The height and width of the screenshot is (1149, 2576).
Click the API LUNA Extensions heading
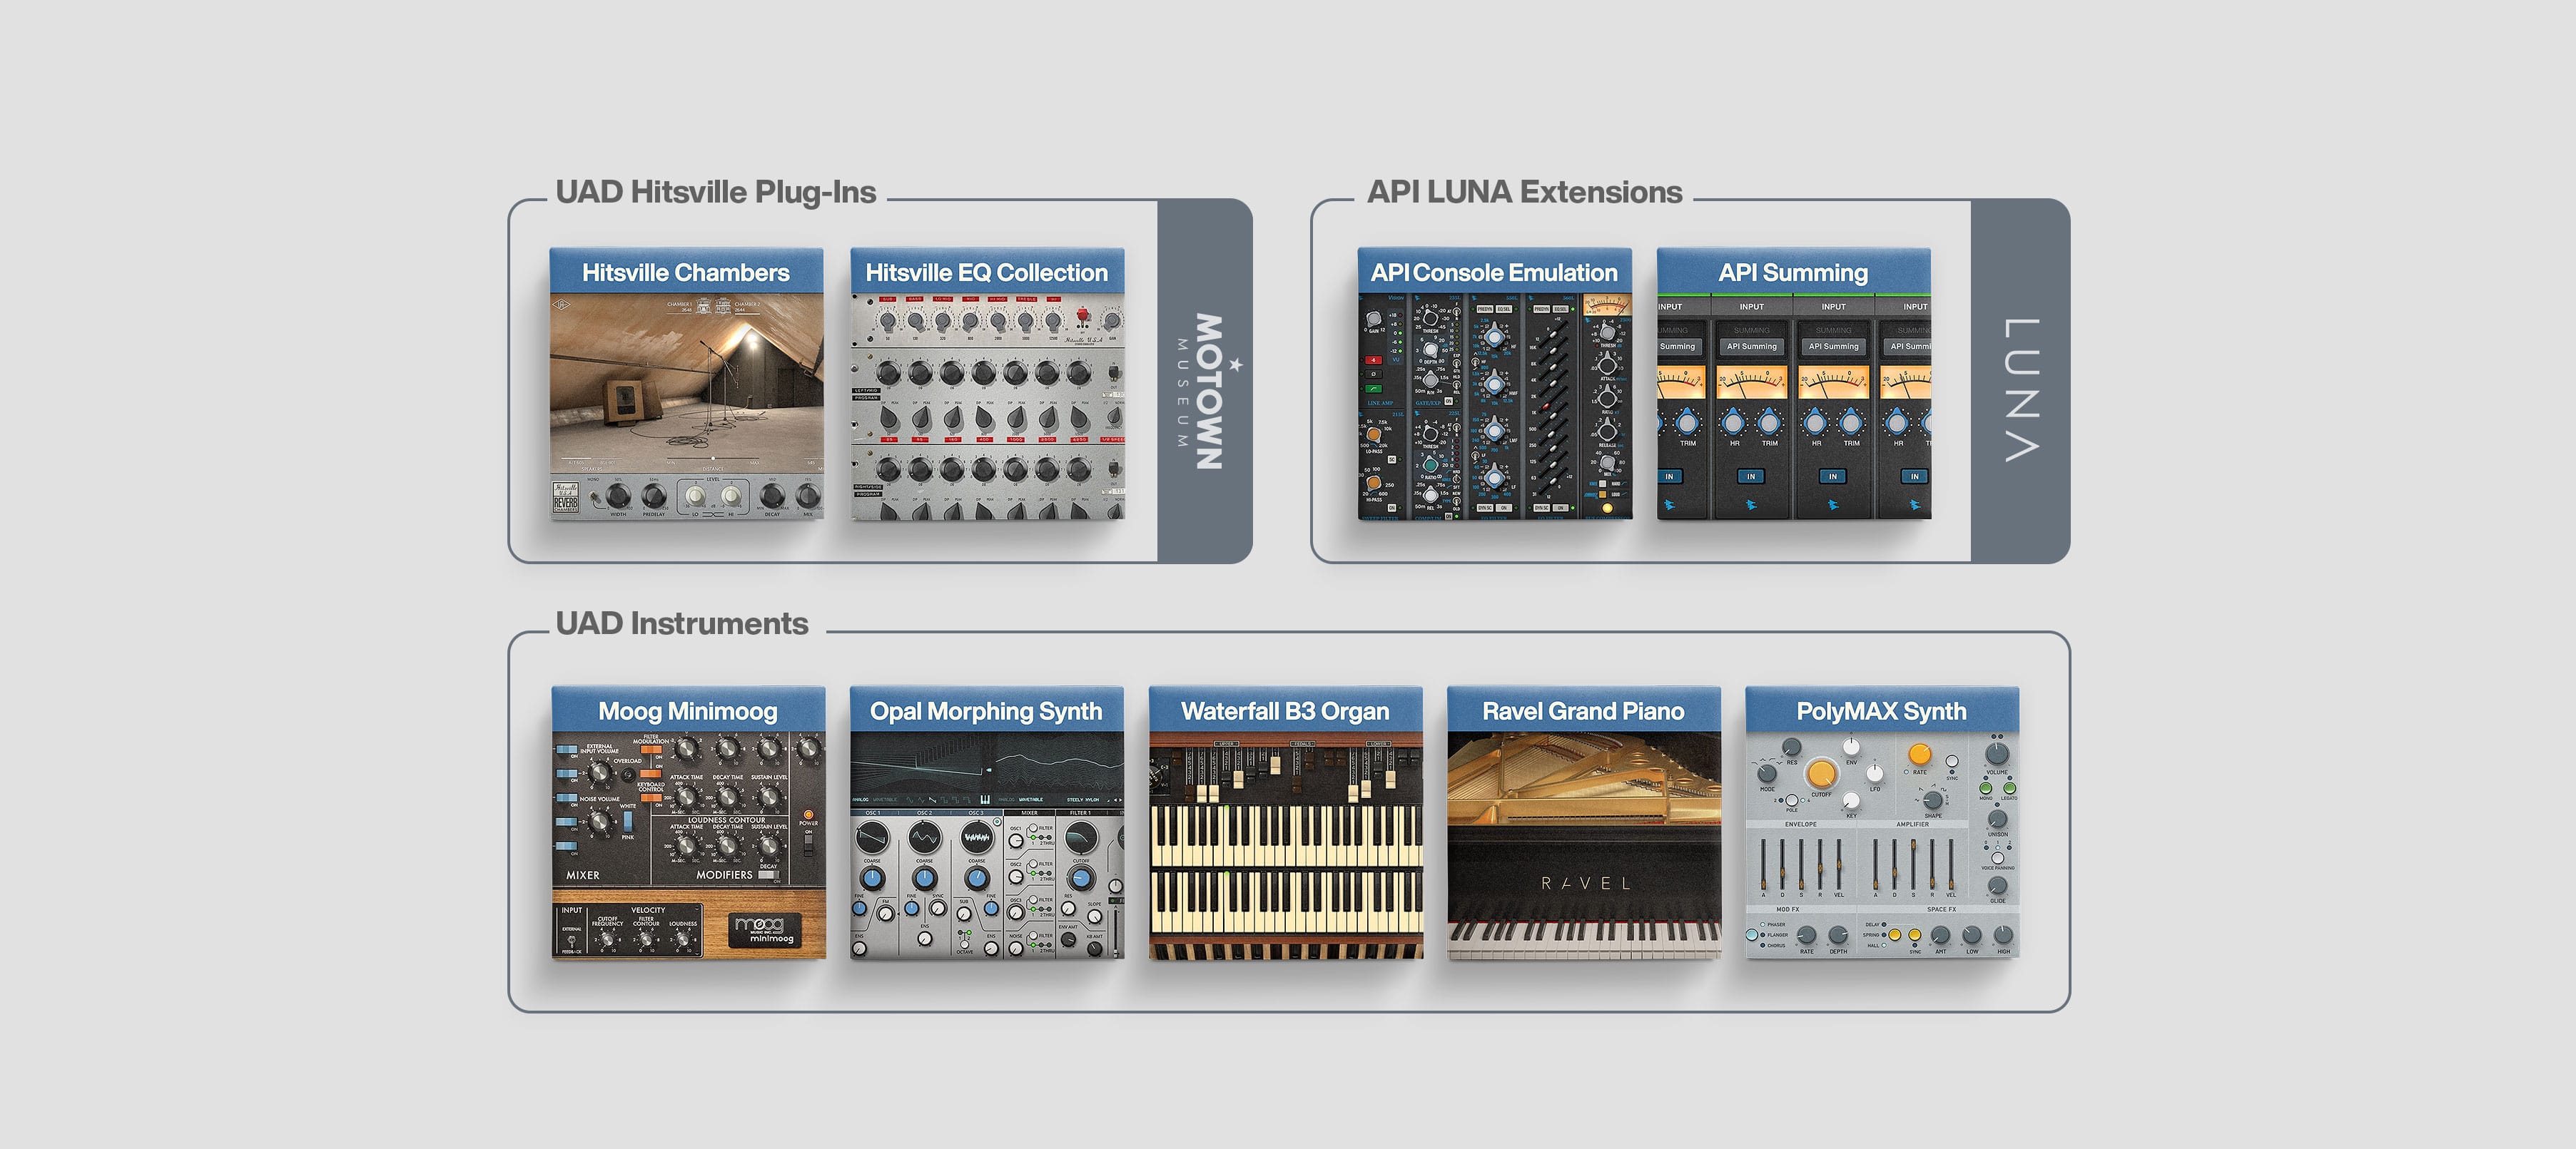(1525, 192)
